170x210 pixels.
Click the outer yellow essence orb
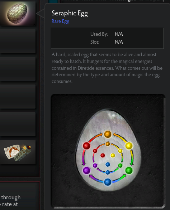tap(129, 146)
